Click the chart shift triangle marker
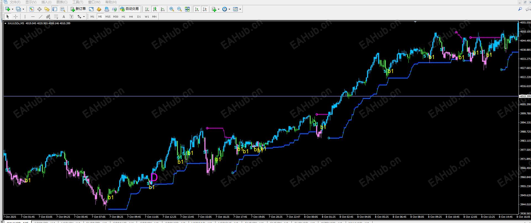This screenshot has height=223, width=531. click(x=415, y=22)
